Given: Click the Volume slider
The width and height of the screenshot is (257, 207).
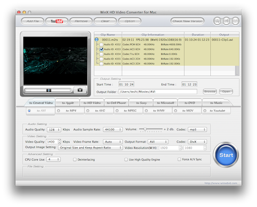Looking at the screenshot, I should [151, 129].
